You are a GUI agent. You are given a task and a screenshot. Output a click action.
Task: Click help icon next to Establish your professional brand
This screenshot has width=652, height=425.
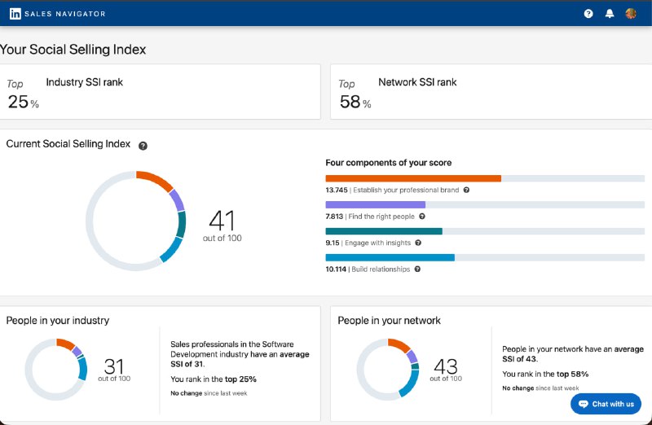[x=466, y=190]
